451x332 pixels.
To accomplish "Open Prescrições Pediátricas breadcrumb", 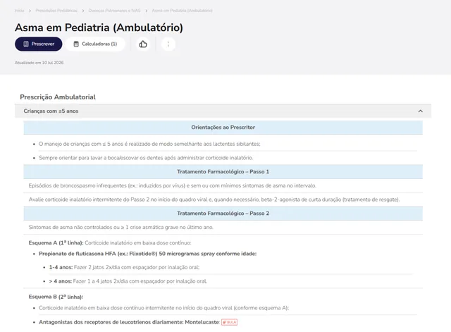I will [x=56, y=11].
